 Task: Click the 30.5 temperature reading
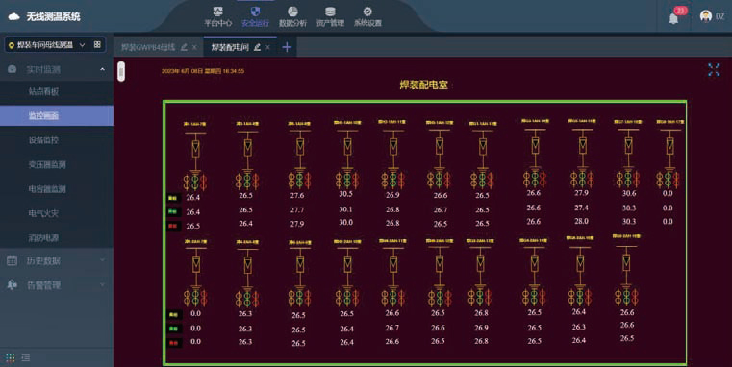pos(346,193)
